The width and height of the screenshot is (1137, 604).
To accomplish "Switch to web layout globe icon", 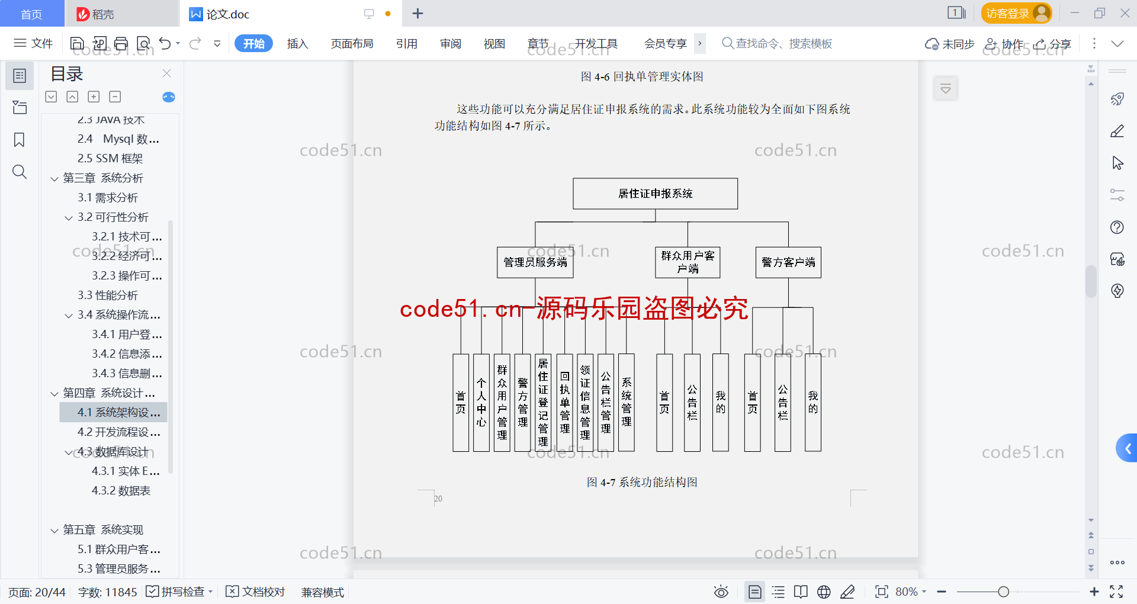I will click(824, 592).
